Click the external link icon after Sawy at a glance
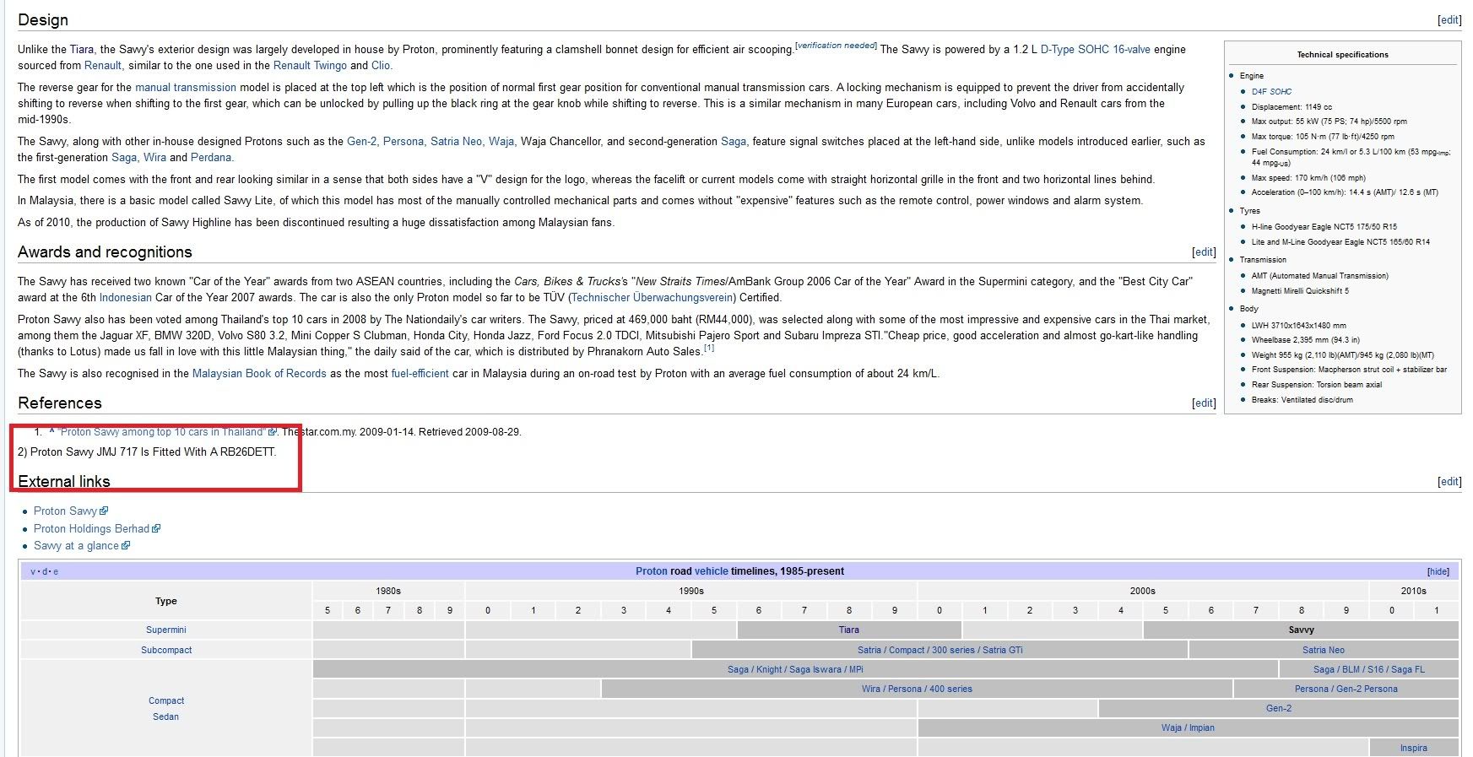This screenshot has width=1473, height=757. click(126, 546)
